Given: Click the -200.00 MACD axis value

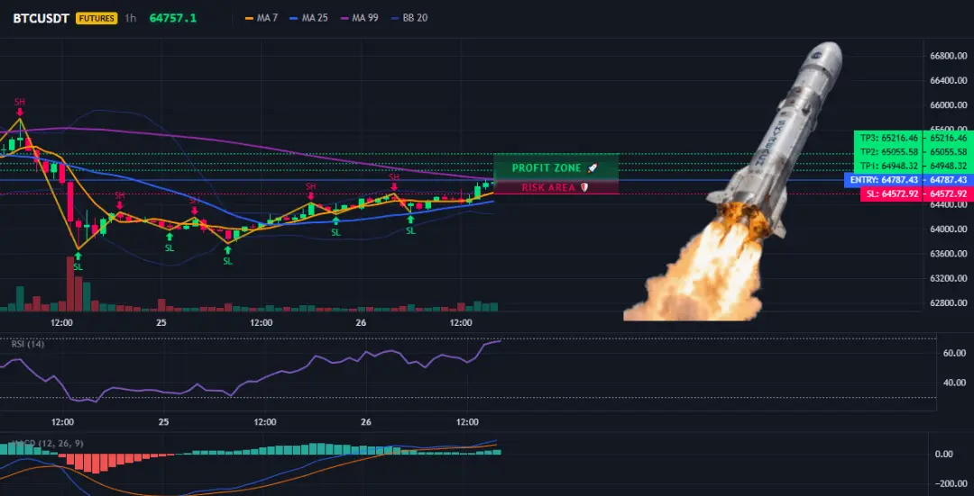Looking at the screenshot, I should [x=952, y=483].
